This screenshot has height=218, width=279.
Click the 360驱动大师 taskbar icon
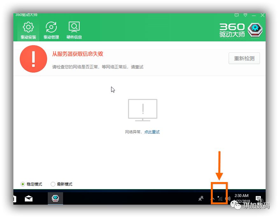coord(55,198)
